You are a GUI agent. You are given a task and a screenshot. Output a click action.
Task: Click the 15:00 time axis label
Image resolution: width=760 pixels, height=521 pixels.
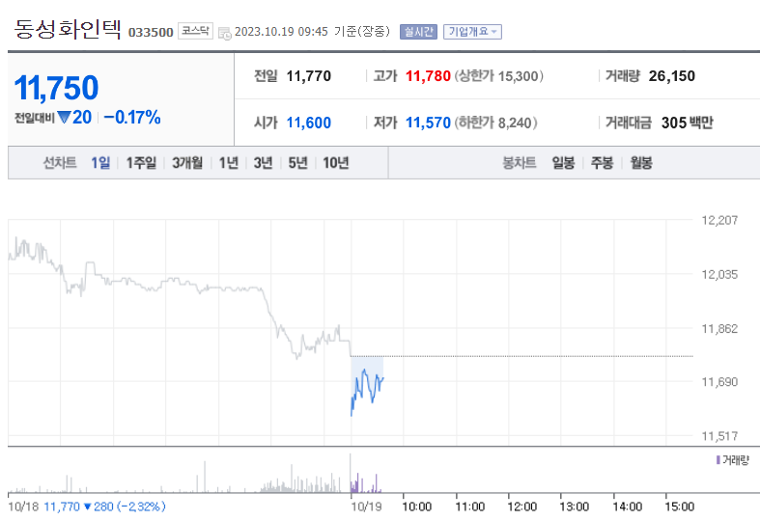[x=680, y=507]
